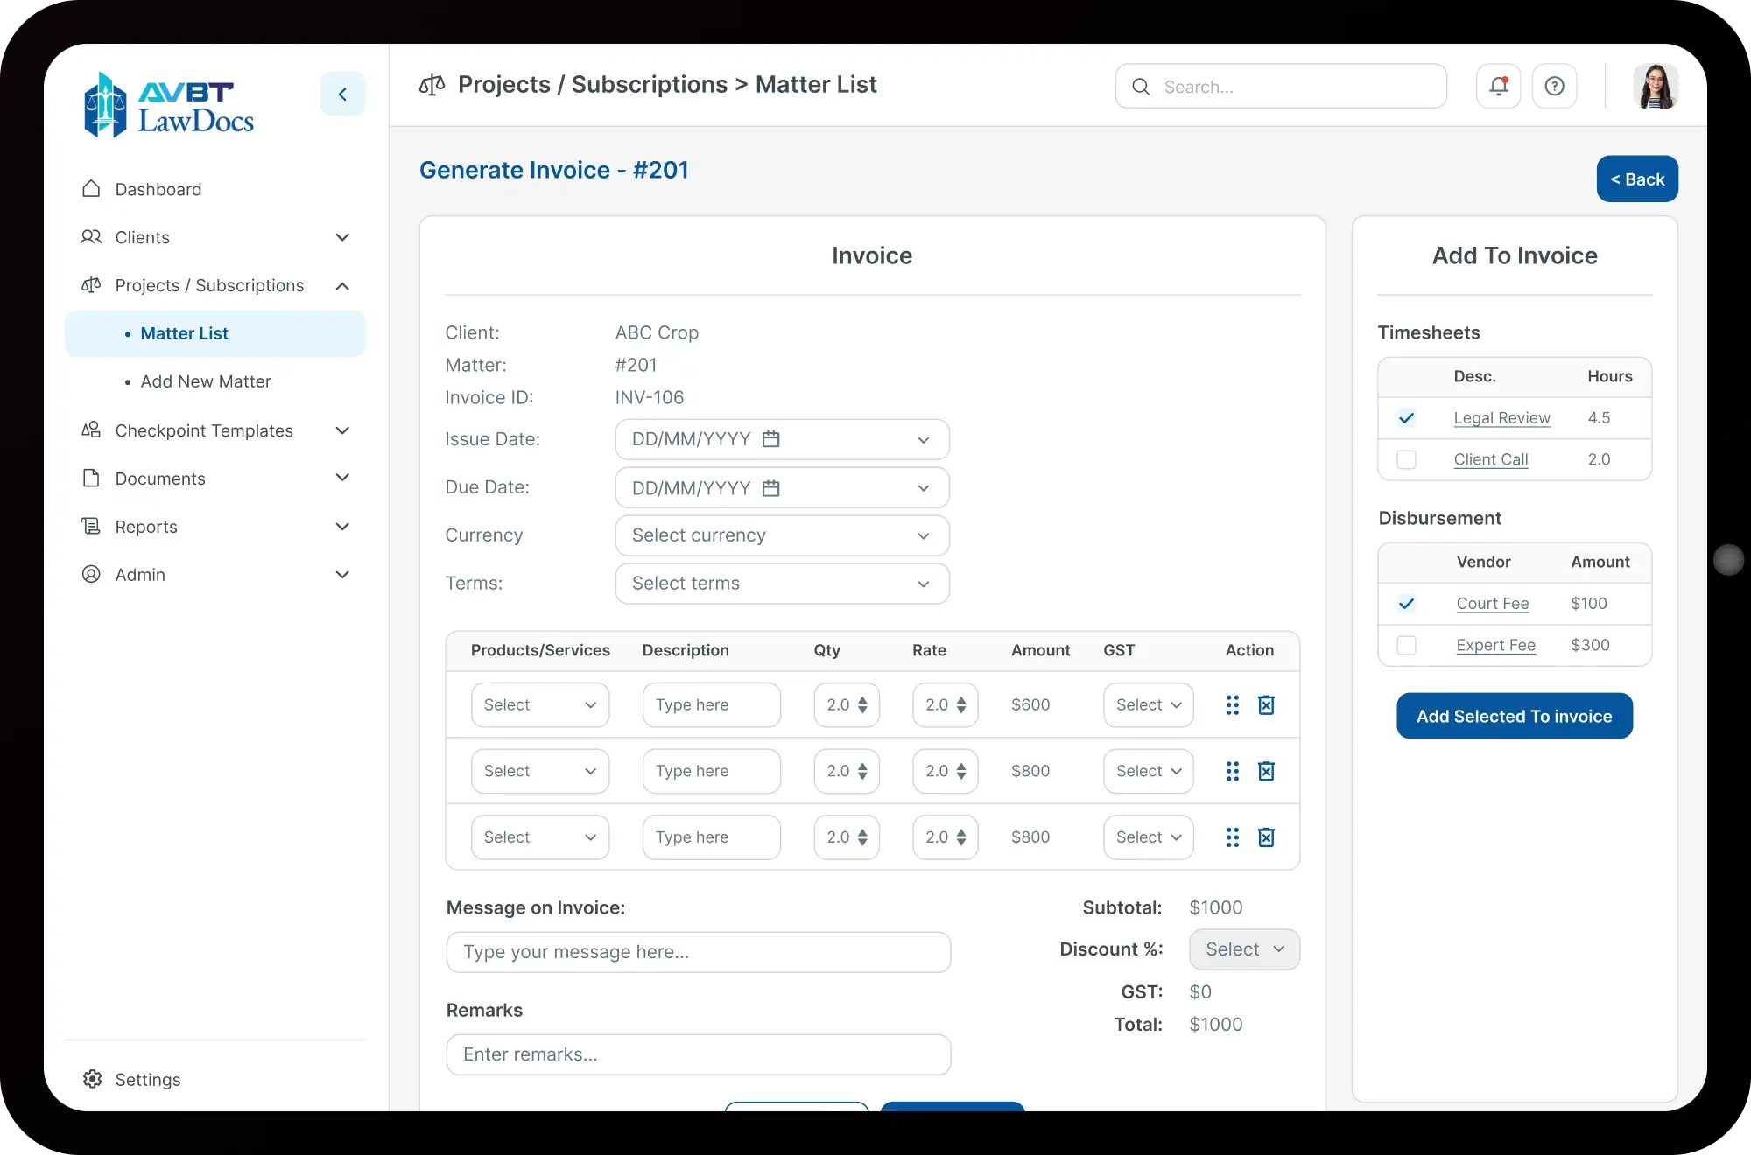Click the scales icon in the page header
The width and height of the screenshot is (1751, 1155).
(x=432, y=85)
